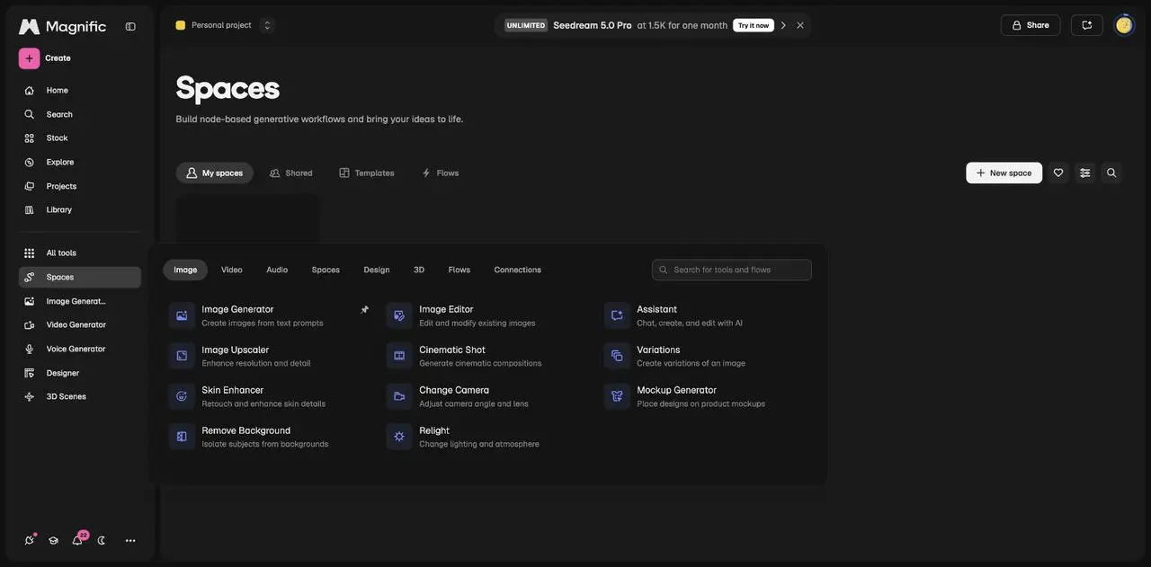Click the icon button next to Share
The image size is (1151, 567).
pyautogui.click(x=1087, y=25)
